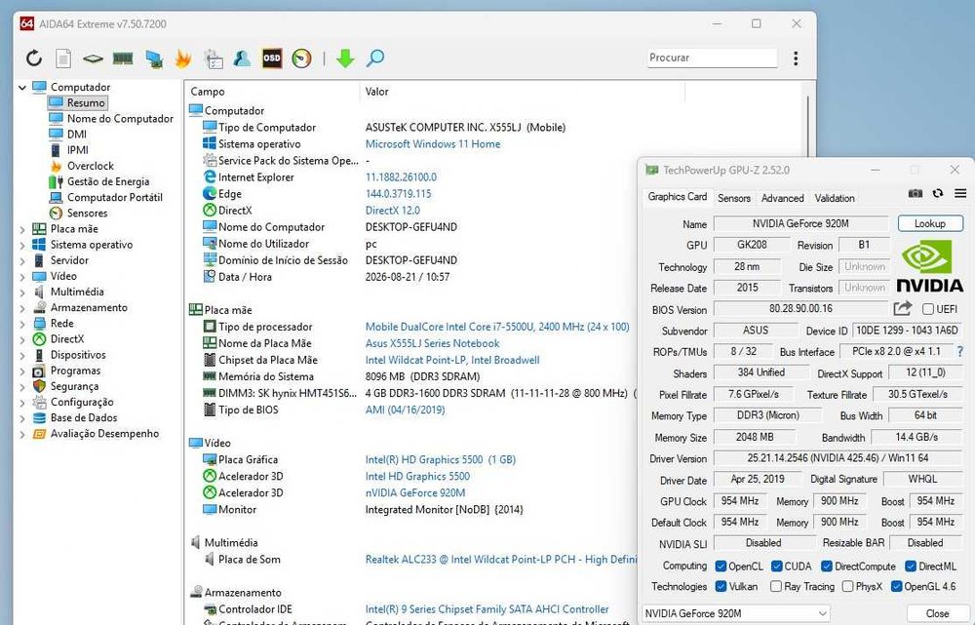The width and height of the screenshot is (975, 625).
Task: Start the system stability test flame icon
Action: click(x=183, y=59)
